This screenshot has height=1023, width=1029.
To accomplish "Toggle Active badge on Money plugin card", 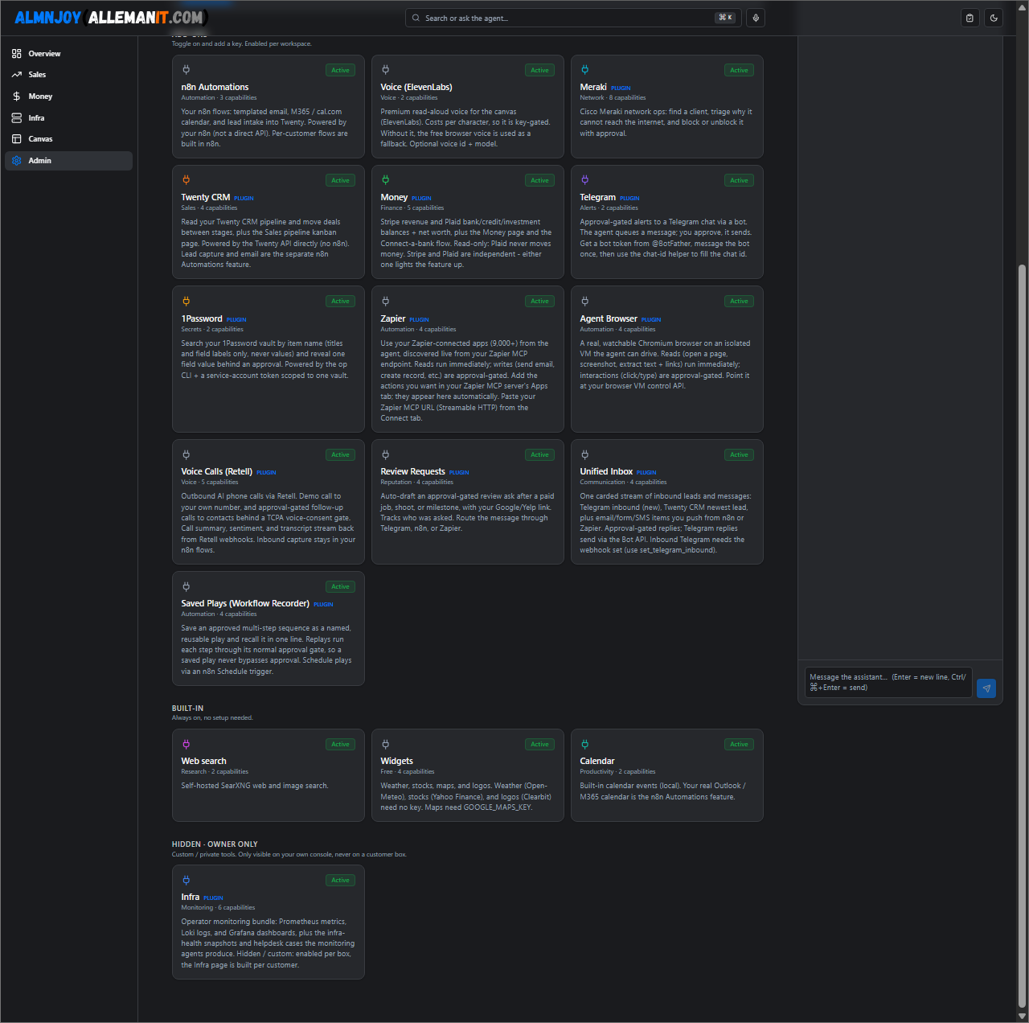I will [x=540, y=180].
